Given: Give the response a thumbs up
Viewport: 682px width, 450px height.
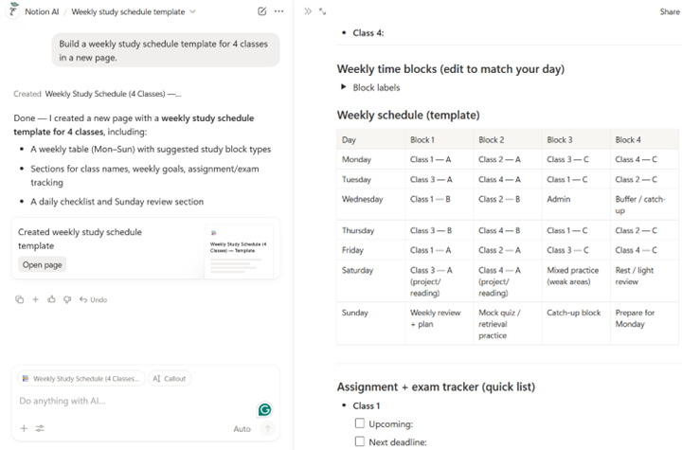Looking at the screenshot, I should (x=51, y=299).
